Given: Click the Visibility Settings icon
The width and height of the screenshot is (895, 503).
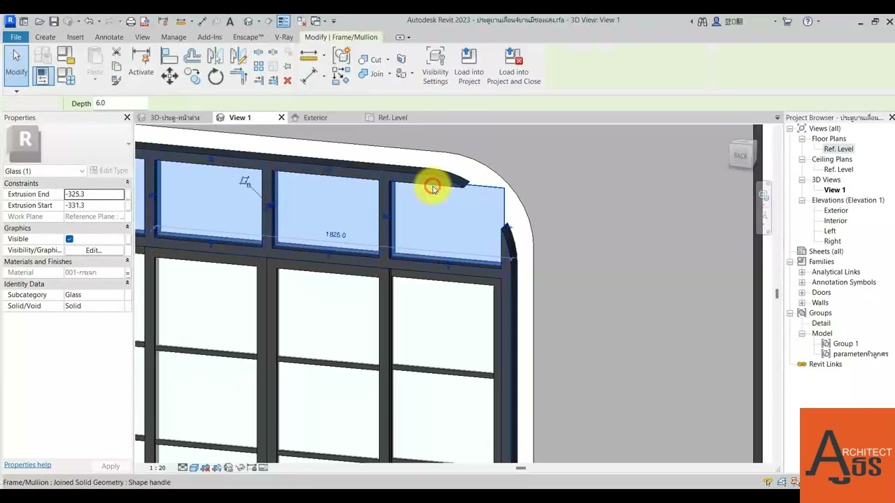Looking at the screenshot, I should (x=435, y=66).
